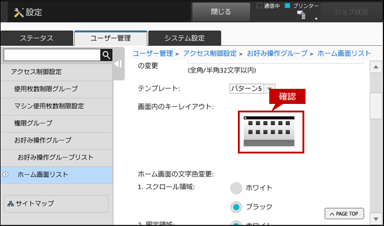Click the お好み操作グループ breadcrumb link
Image resolution: width=384 pixels, height=226 pixels.
(277, 53)
